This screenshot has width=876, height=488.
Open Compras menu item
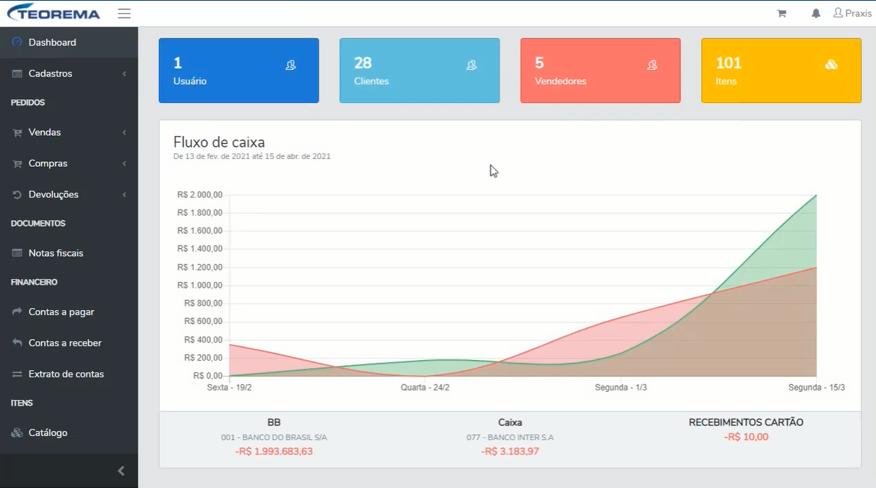click(69, 164)
